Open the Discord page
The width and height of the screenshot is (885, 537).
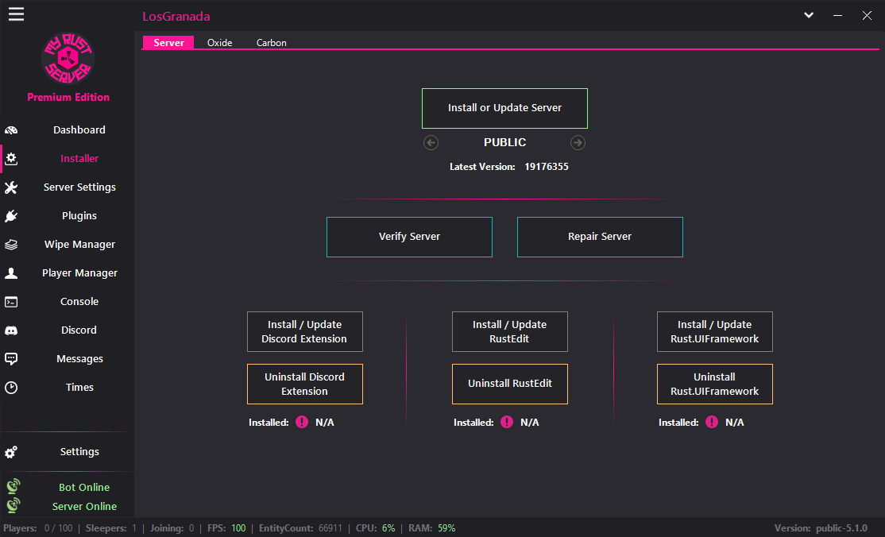(79, 330)
